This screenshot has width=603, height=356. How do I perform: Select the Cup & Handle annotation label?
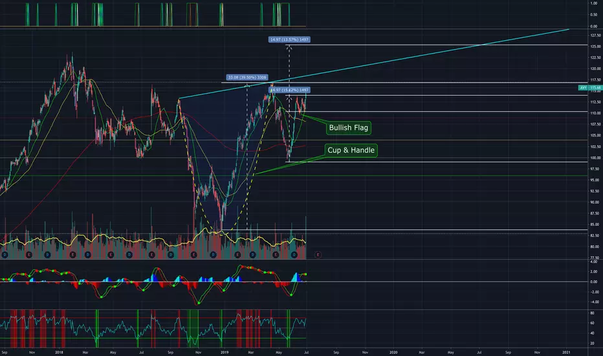coord(351,150)
